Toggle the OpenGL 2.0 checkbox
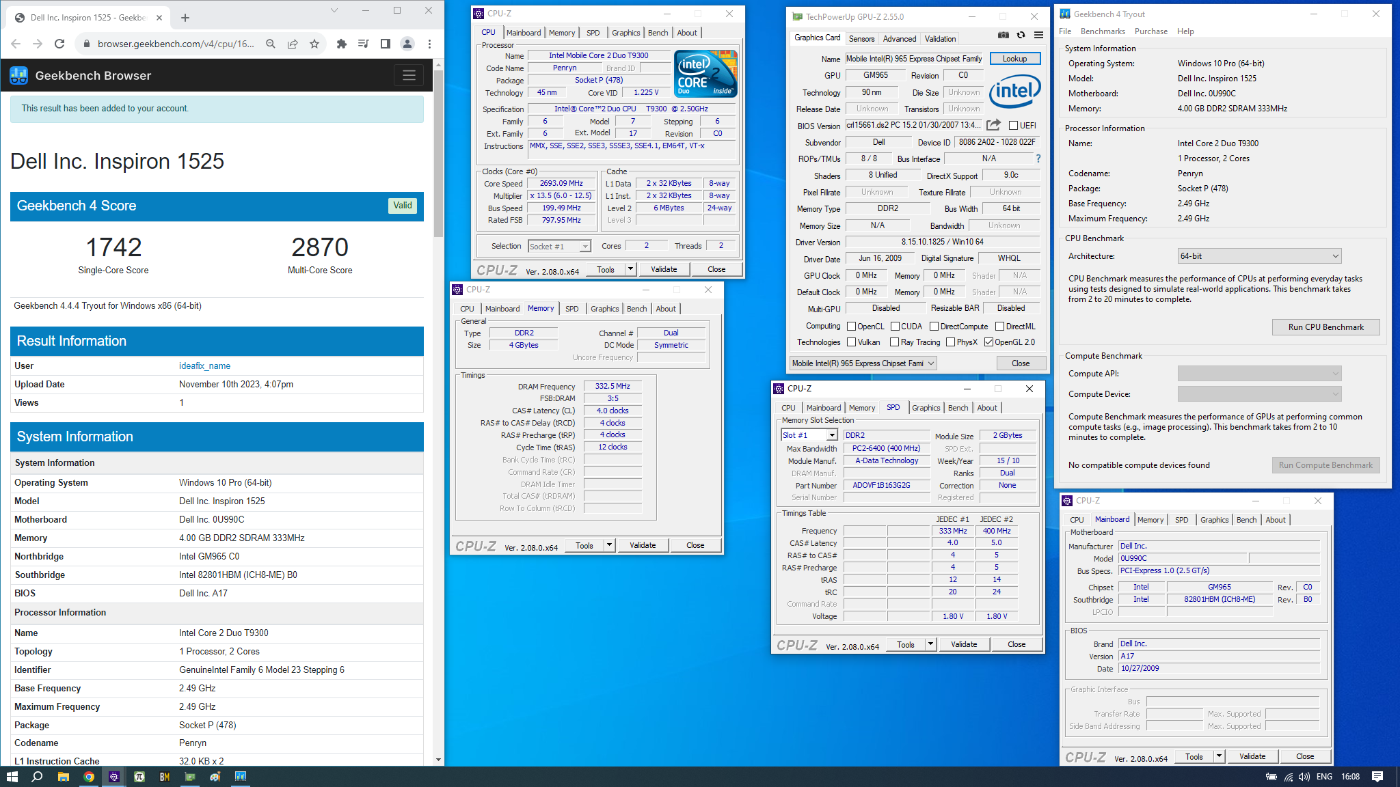Viewport: 1400px width, 787px height. (x=988, y=342)
